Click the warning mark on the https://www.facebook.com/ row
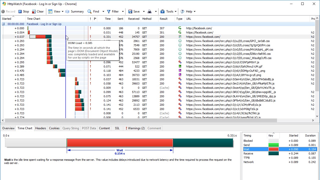Image resolution: width=320 pixels, height=180 pixels. (90, 37)
